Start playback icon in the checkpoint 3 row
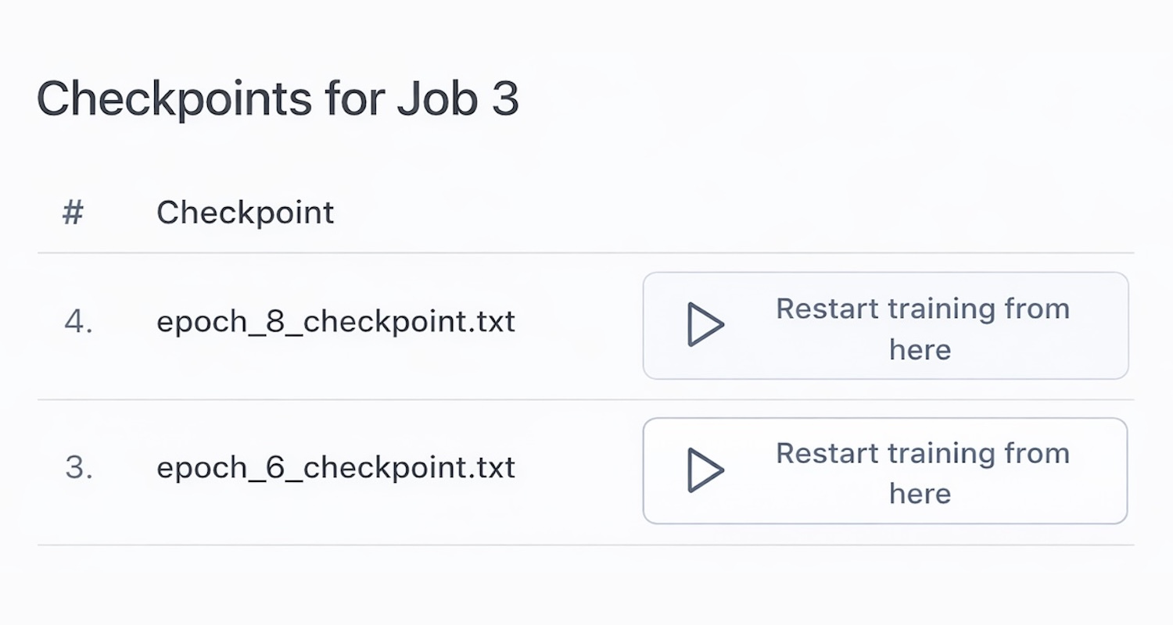Image resolution: width=1173 pixels, height=625 pixels. pyautogui.click(x=705, y=470)
